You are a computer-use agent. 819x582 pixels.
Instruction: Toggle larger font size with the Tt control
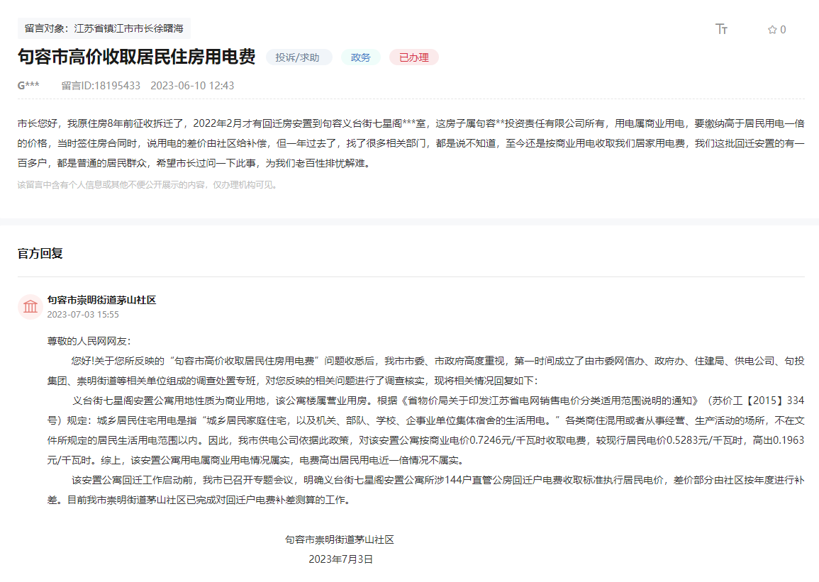pyautogui.click(x=722, y=29)
